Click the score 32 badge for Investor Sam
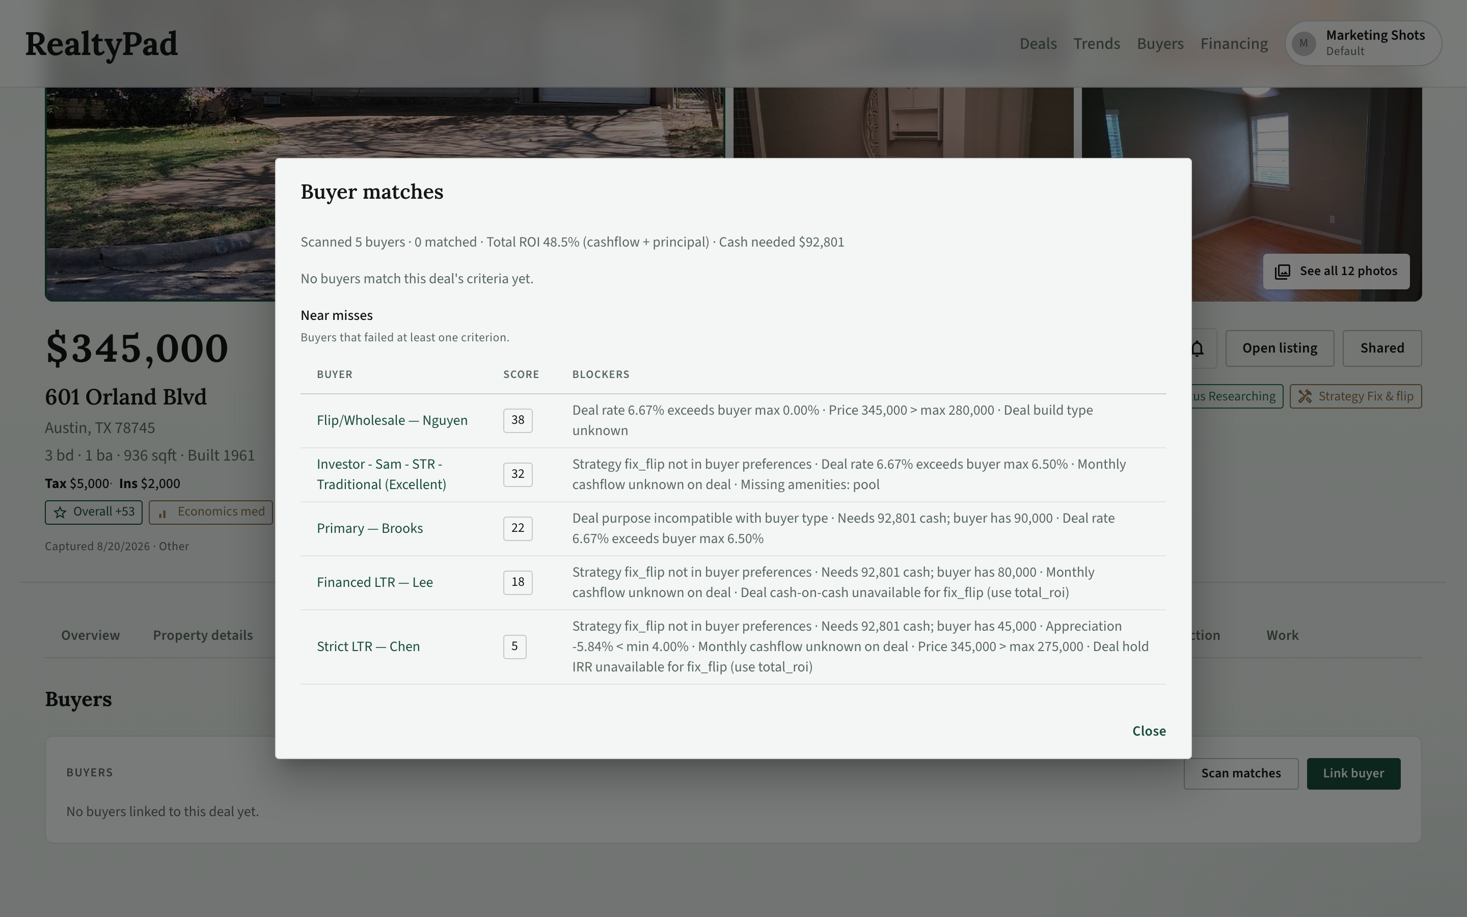This screenshot has width=1467, height=917. coord(518,474)
